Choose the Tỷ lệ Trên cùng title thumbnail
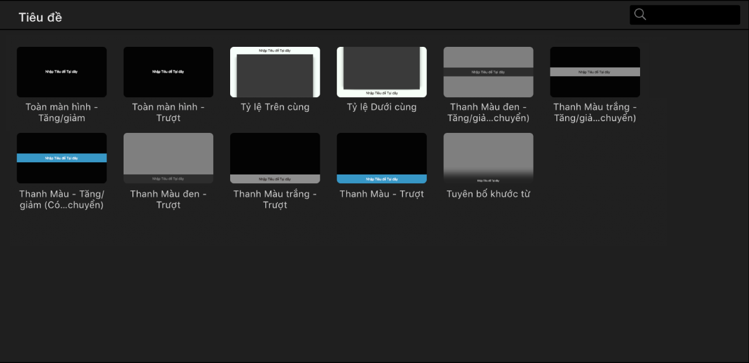The width and height of the screenshot is (749, 363). point(275,72)
